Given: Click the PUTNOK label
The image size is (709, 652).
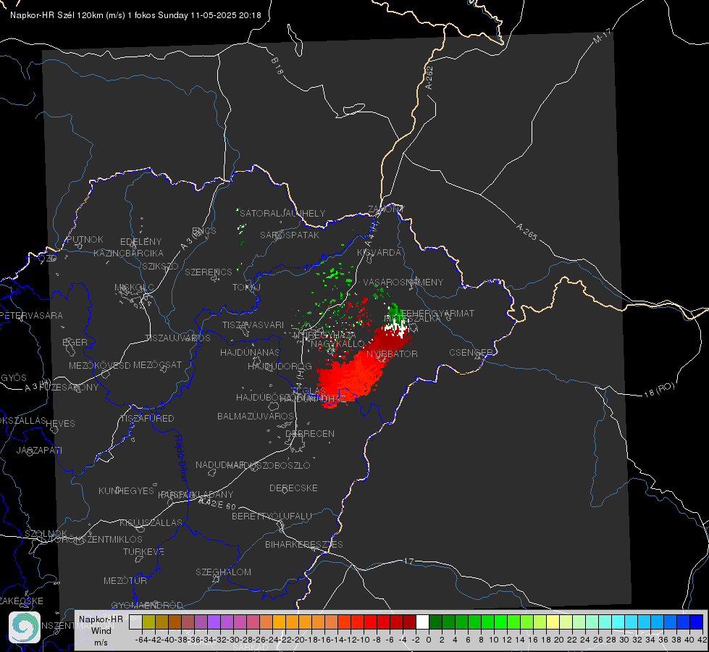Looking at the screenshot, I should pos(85,239).
